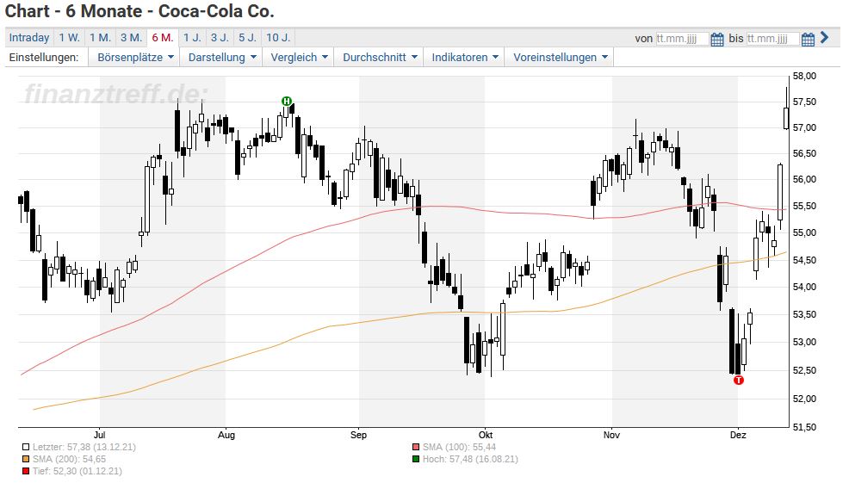849x483 pixels.
Task: Click the 51,50 price axis label
Action: coord(804,427)
